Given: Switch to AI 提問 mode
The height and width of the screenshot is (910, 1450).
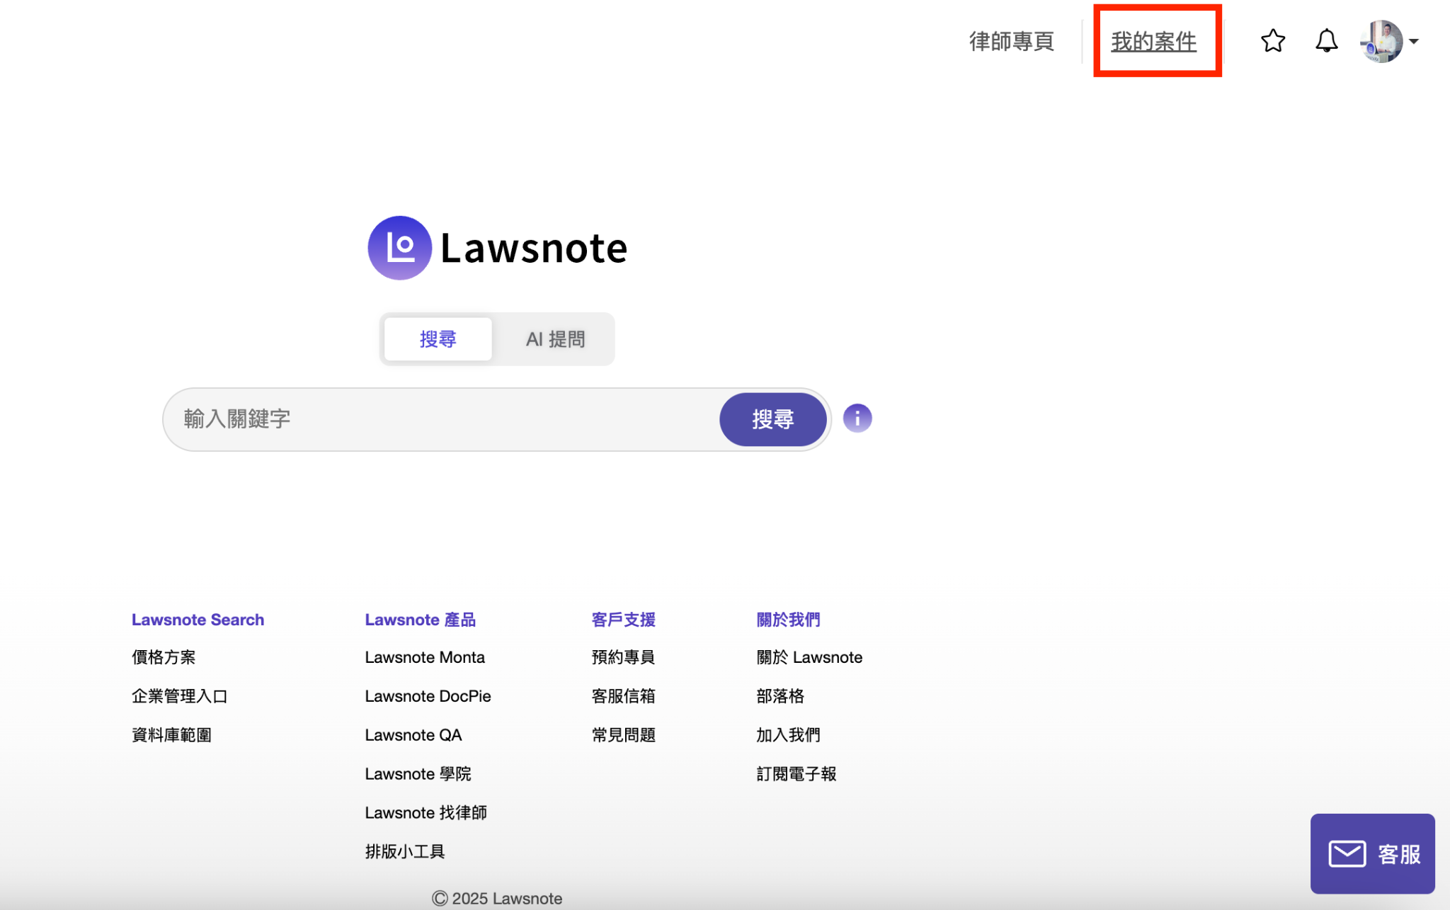Looking at the screenshot, I should tap(554, 339).
